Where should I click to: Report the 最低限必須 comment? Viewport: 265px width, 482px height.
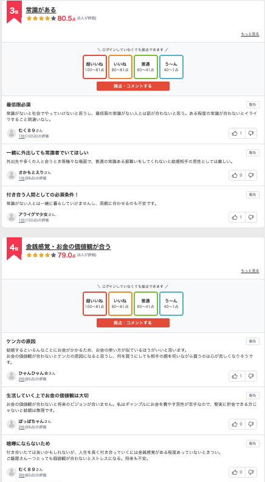coord(252,105)
